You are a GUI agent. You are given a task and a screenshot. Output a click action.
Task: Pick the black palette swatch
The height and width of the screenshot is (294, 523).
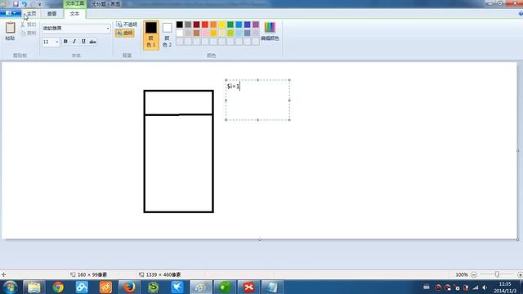[x=180, y=24]
